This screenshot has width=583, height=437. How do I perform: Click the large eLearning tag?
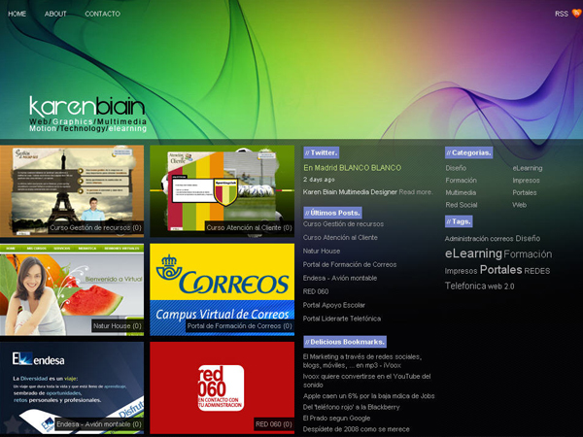tap(473, 253)
